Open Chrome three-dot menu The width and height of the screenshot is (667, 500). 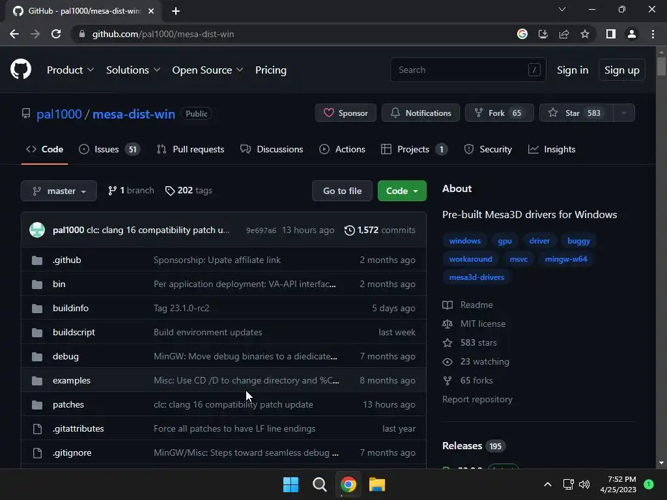653,34
